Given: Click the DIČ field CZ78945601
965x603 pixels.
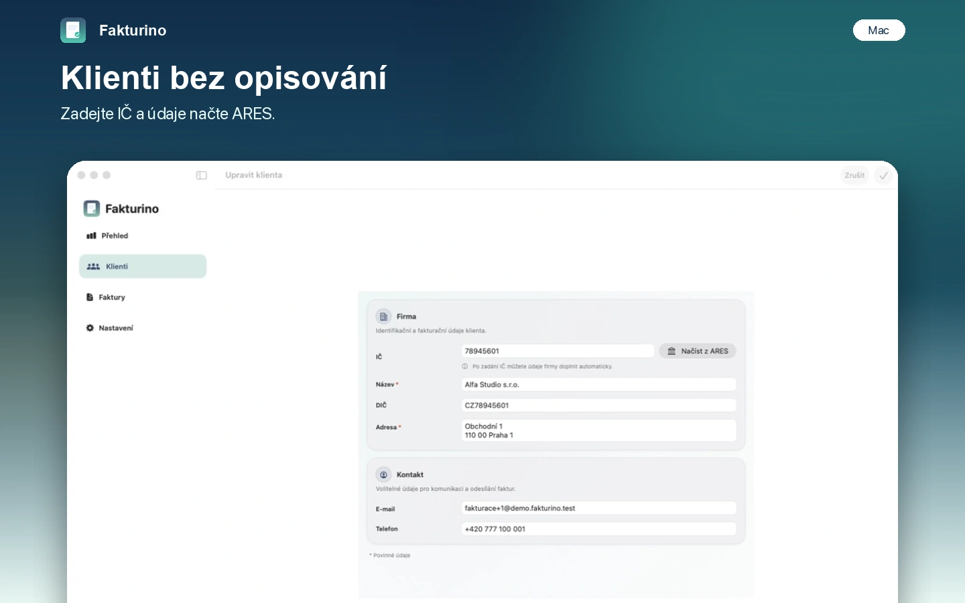Looking at the screenshot, I should [x=598, y=405].
